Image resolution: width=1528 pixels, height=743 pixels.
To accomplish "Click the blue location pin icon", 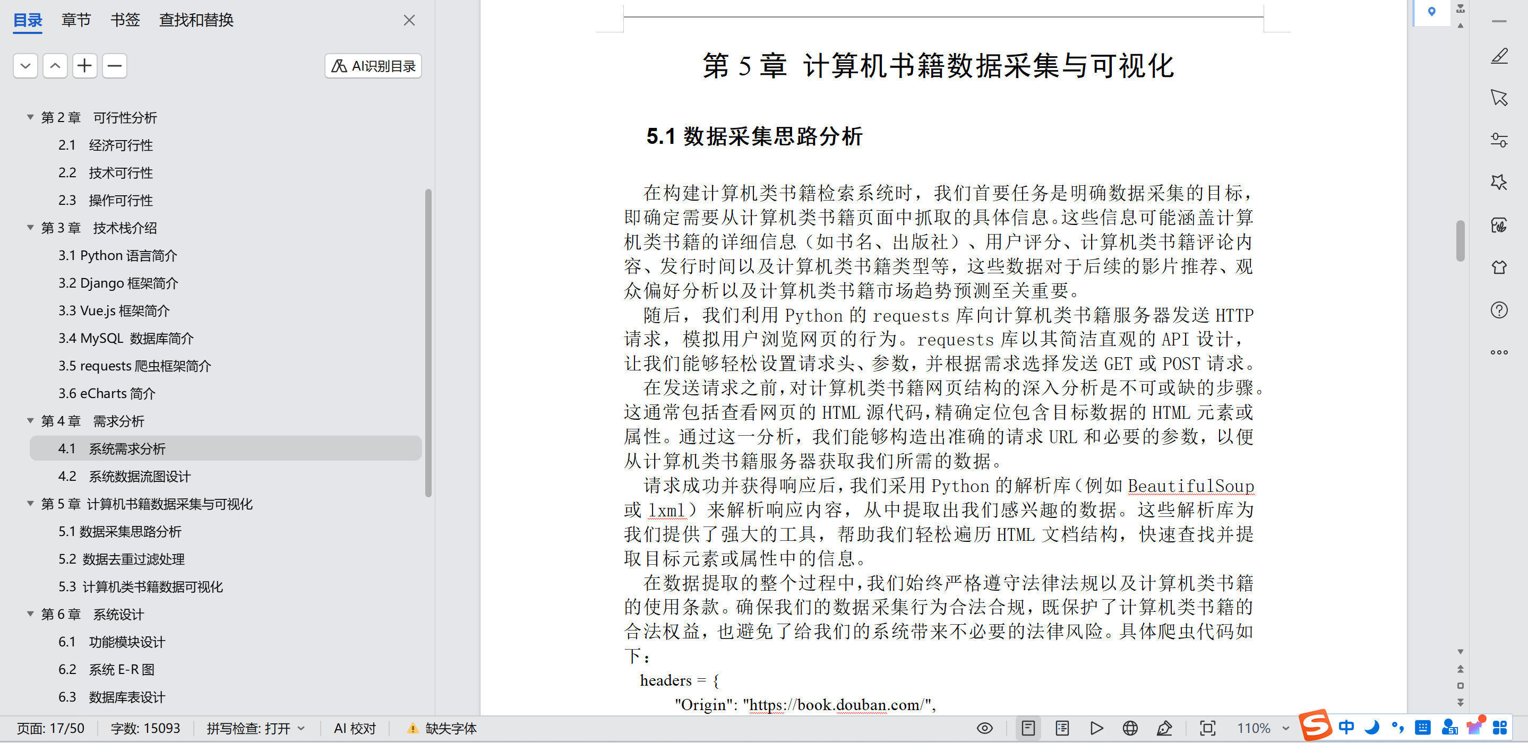I will click(1431, 12).
